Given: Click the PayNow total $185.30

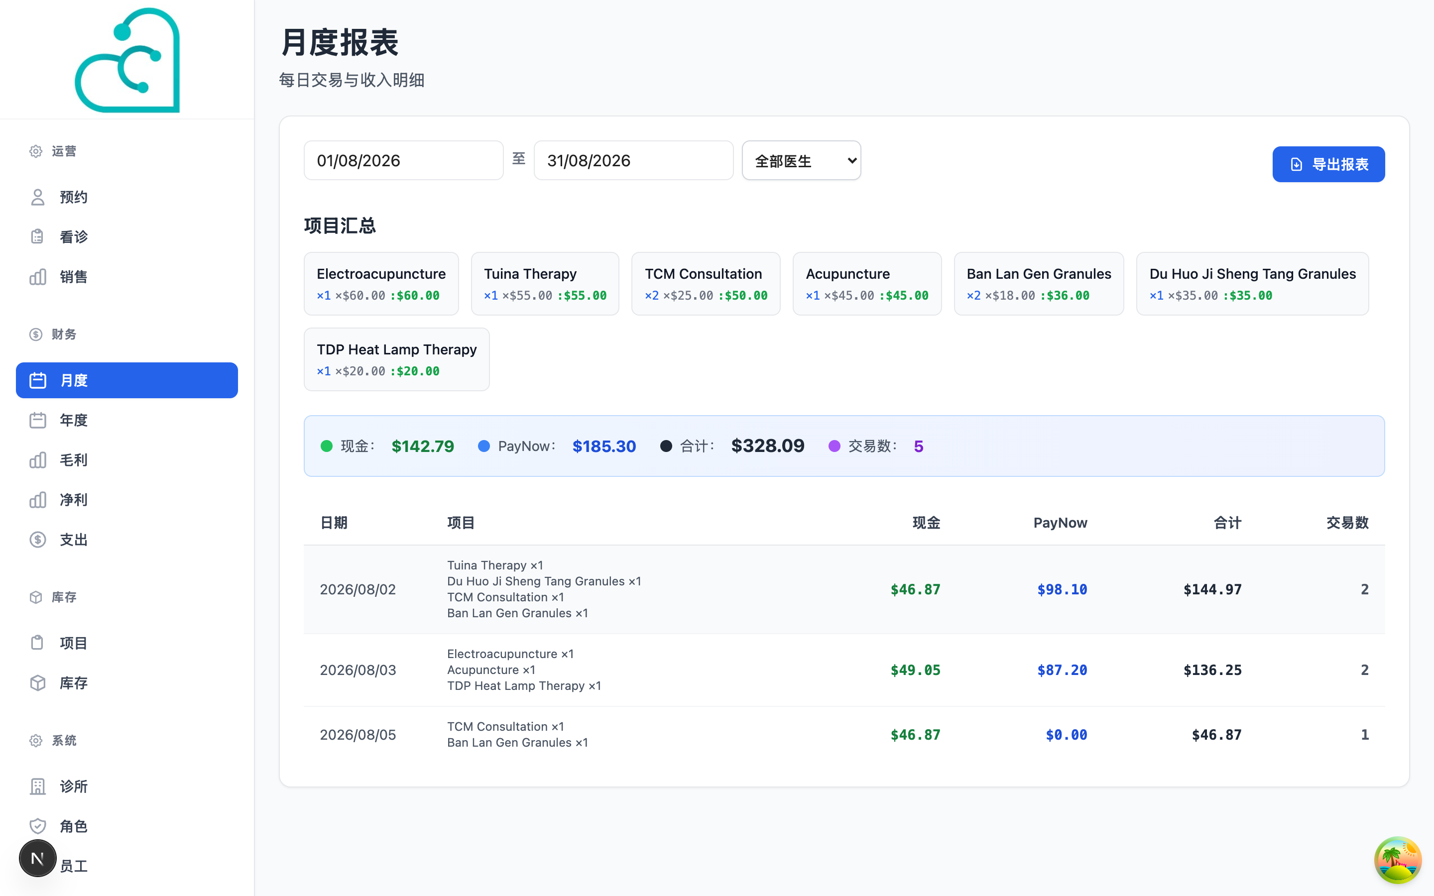Looking at the screenshot, I should click(604, 446).
